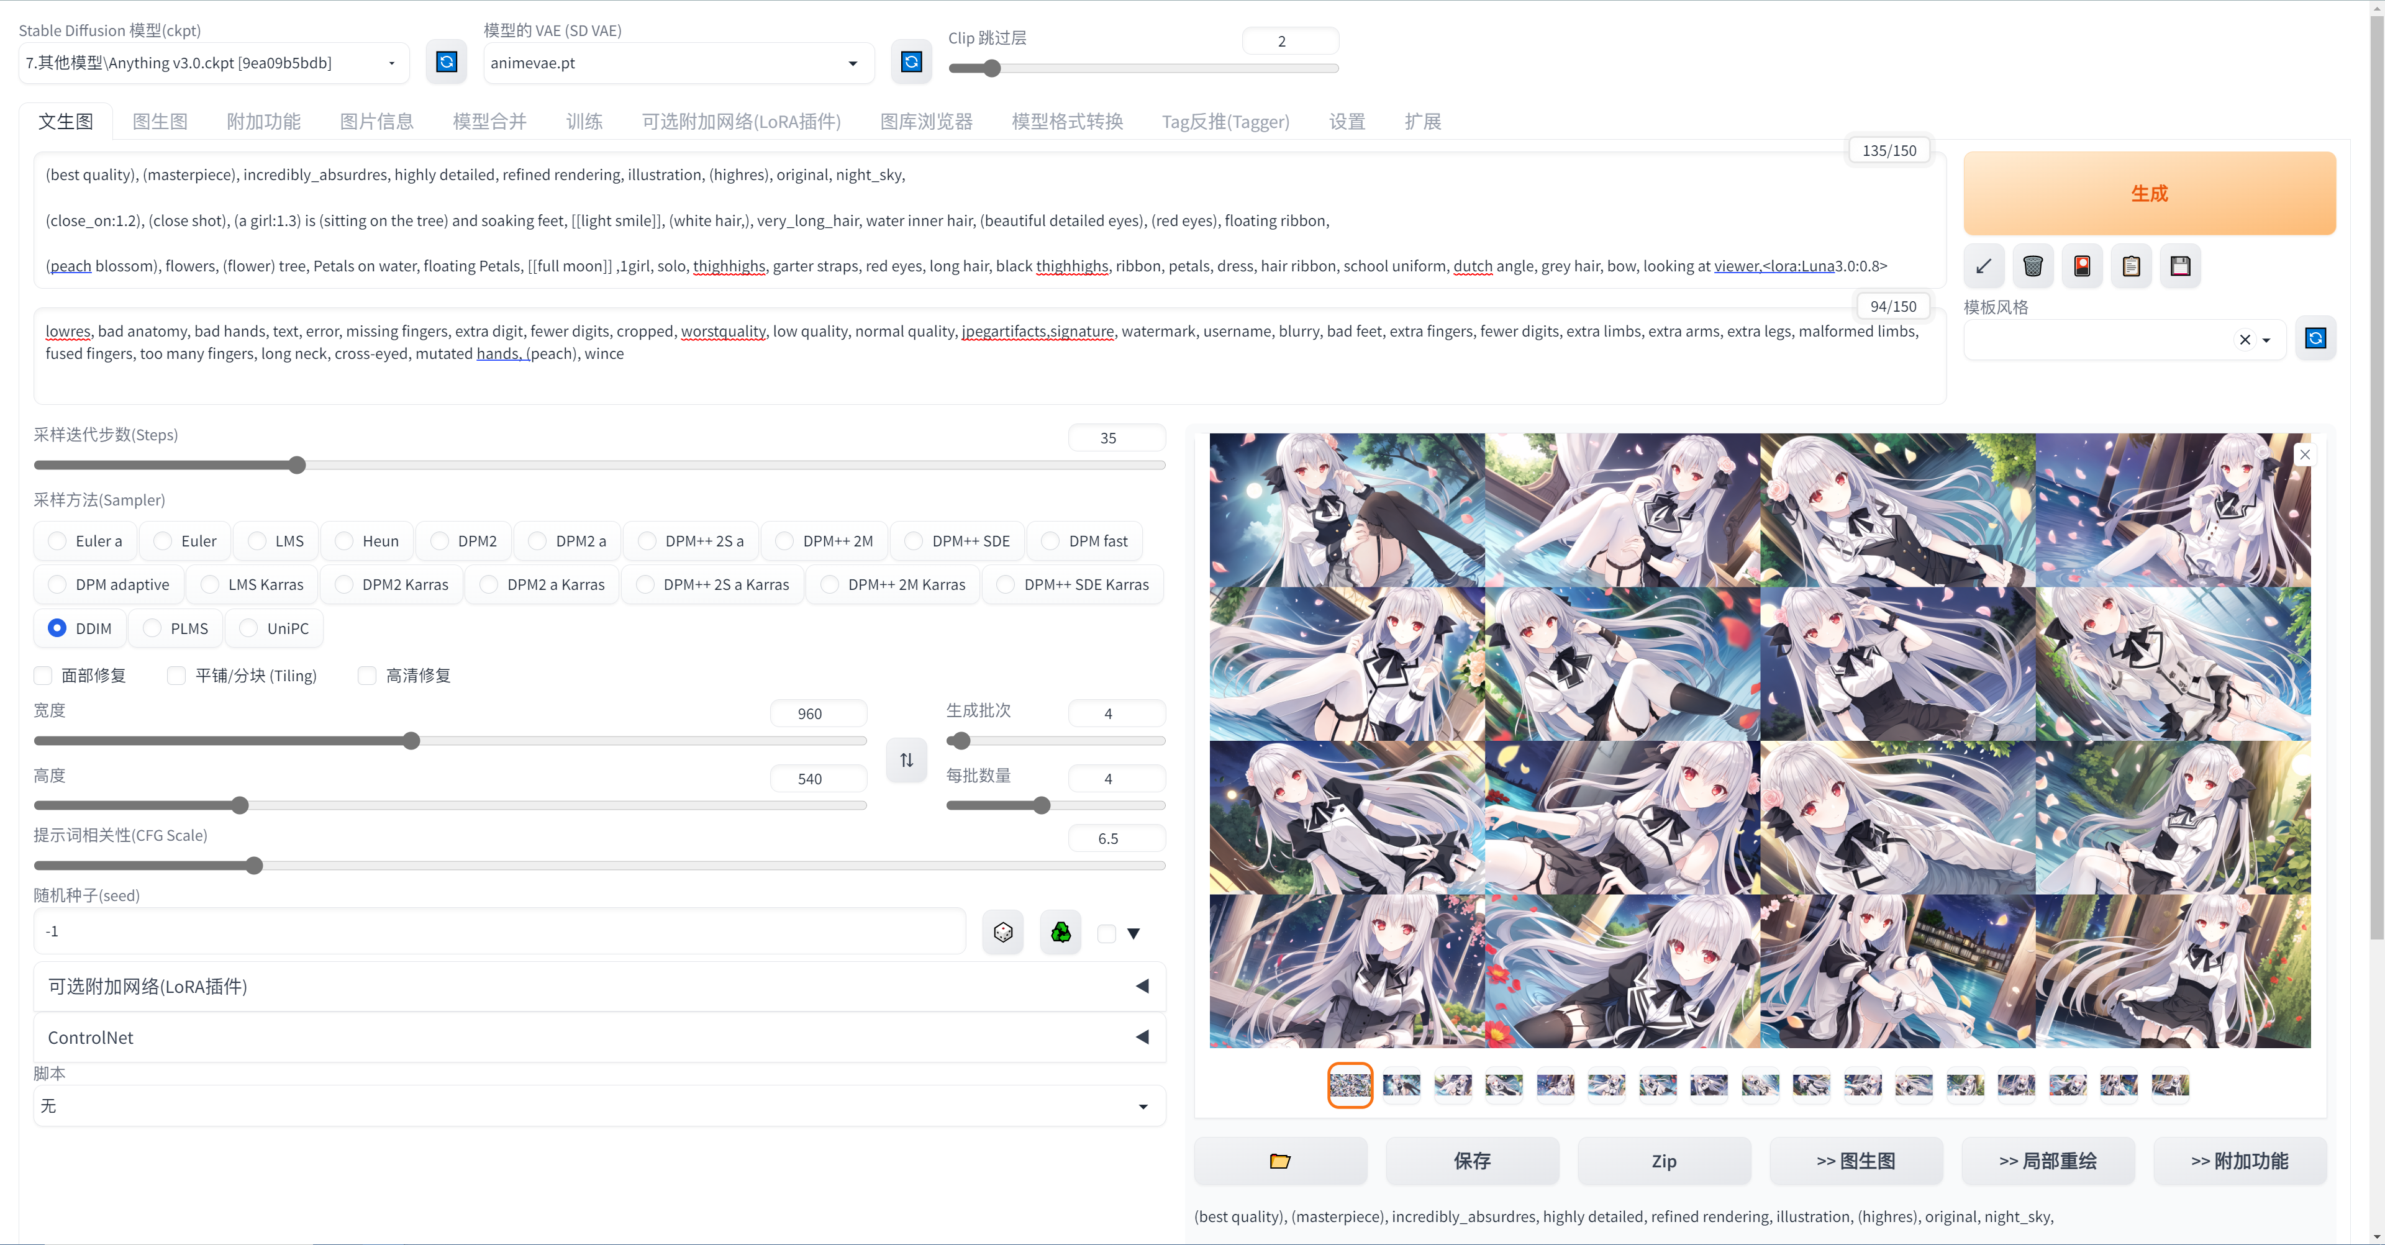Click the arrow icon to read last generation parameters
The image size is (2385, 1245).
click(x=1983, y=266)
